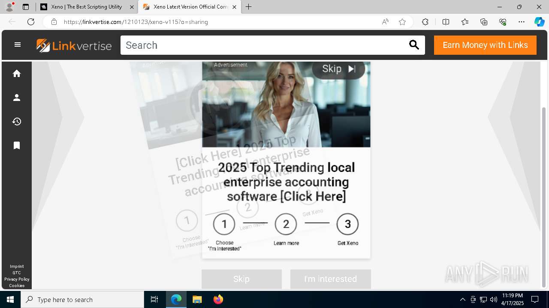Viewport: 549px width, 308px height.
Task: Open a new browser tab
Action: (249, 7)
